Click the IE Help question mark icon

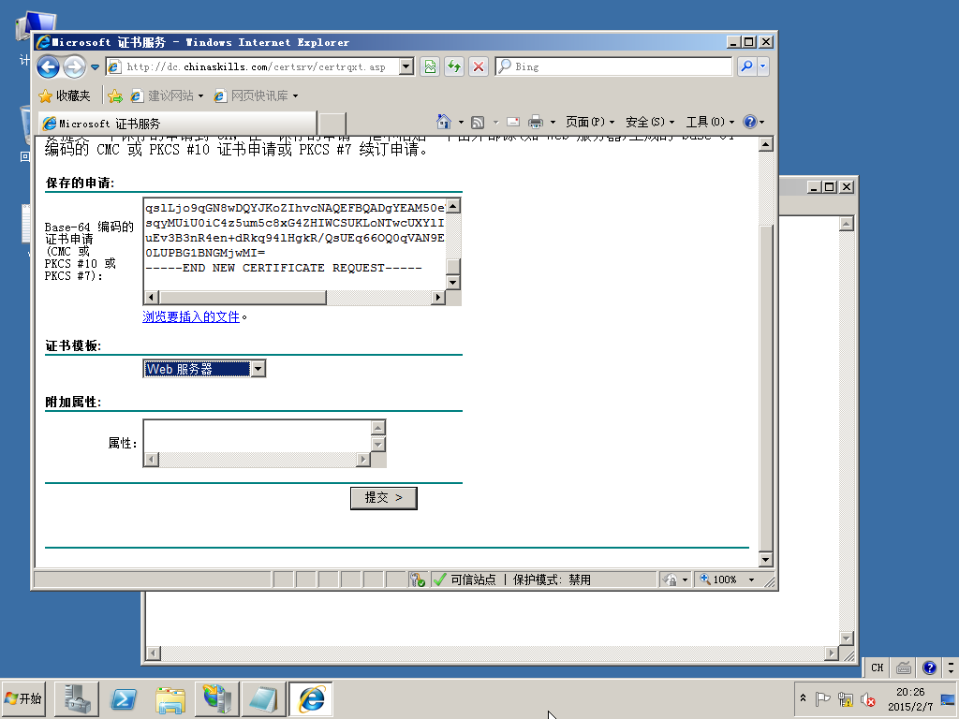point(750,122)
